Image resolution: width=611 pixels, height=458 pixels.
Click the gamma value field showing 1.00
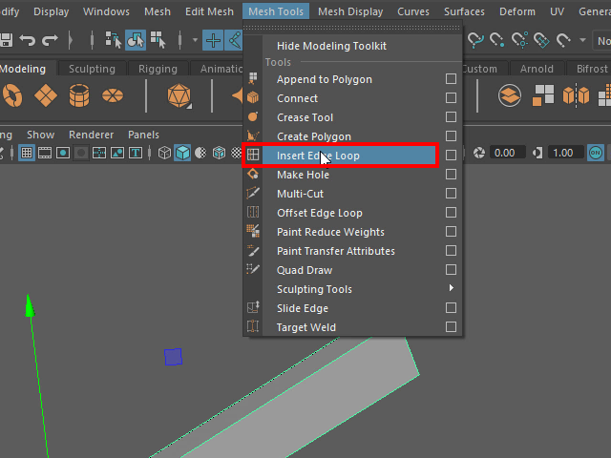click(x=562, y=153)
